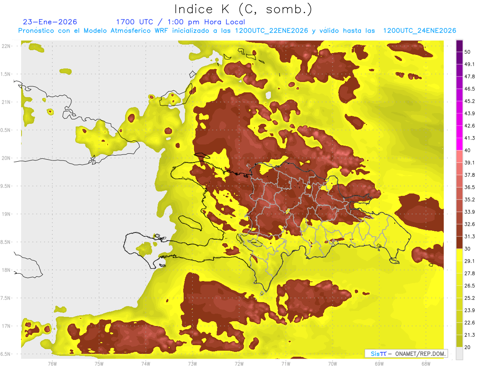
Task: Select legend value '46.5'
Action: (x=470, y=89)
